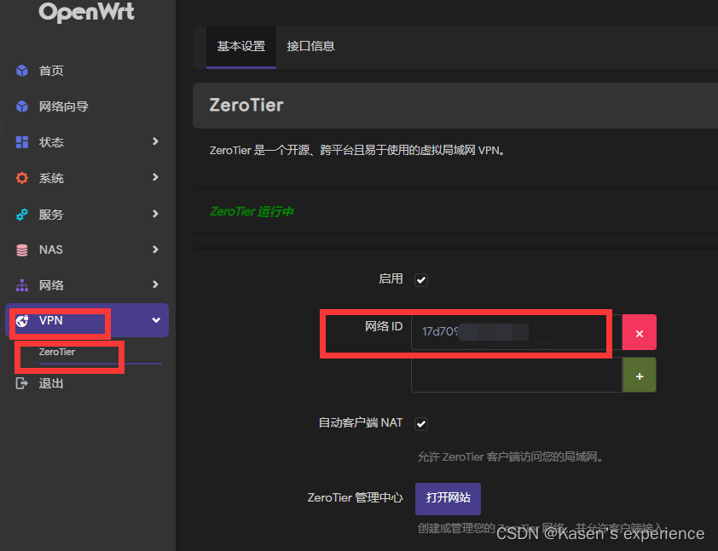718x551 pixels.
Task: Click the 系统 menu label
Action: point(51,178)
